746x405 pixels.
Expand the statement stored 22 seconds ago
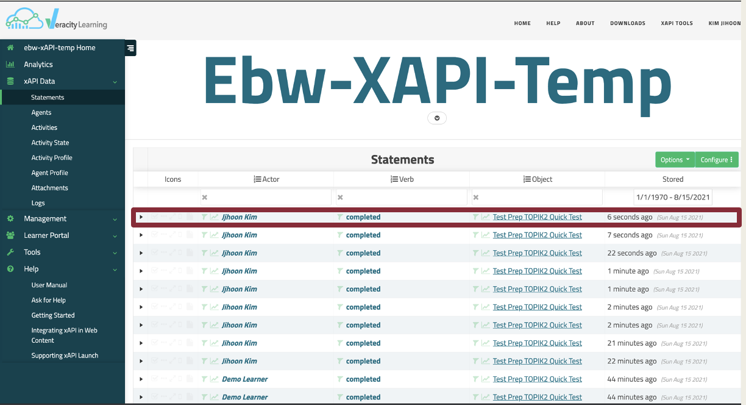point(141,253)
